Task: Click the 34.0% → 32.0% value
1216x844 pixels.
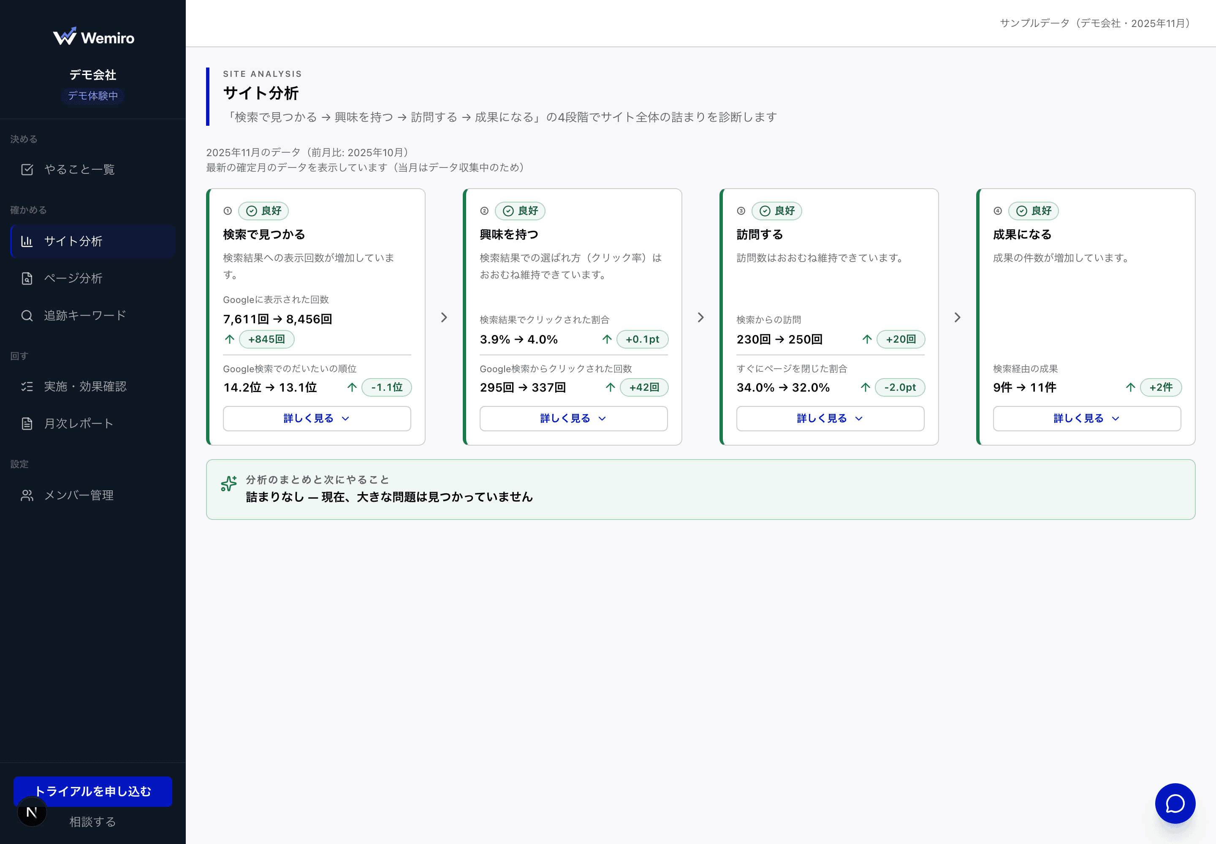Action: 783,388
